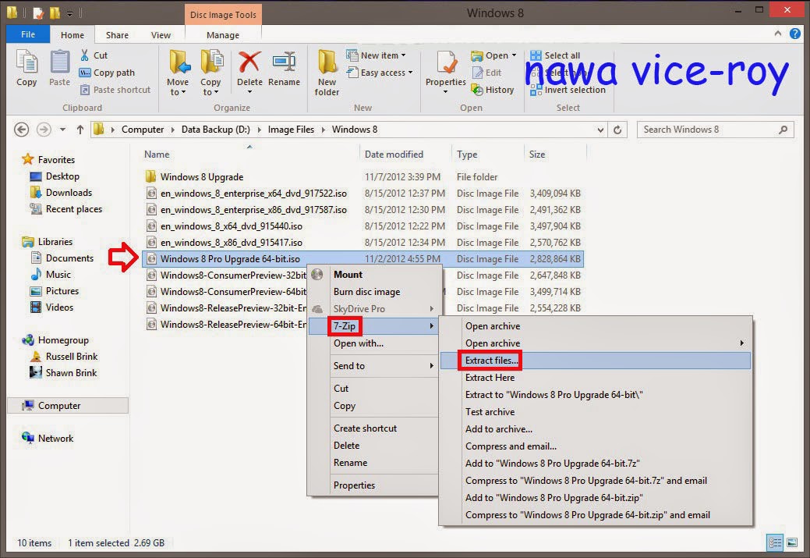Click the Copy path ribbon button
The image size is (810, 558).
[107, 73]
